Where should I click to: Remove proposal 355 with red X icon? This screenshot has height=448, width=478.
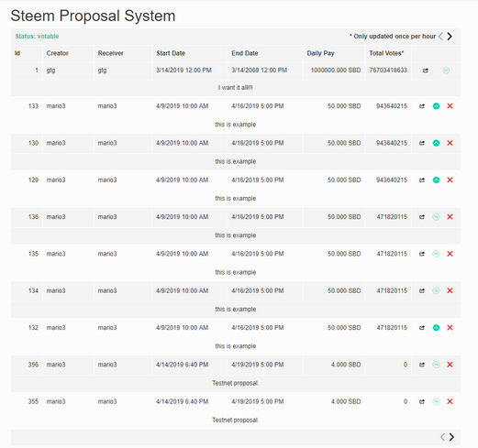450,401
